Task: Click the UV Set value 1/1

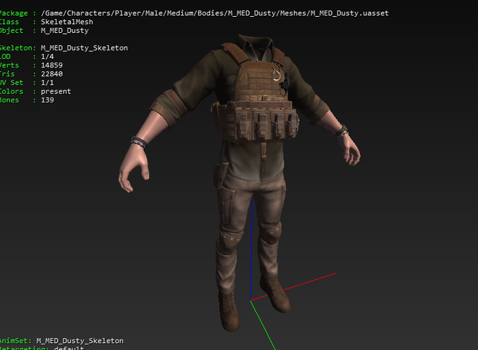Action: point(47,83)
